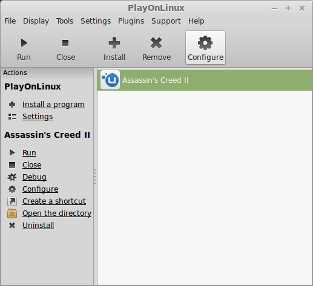Click the Create a shortcut link

pos(54,201)
